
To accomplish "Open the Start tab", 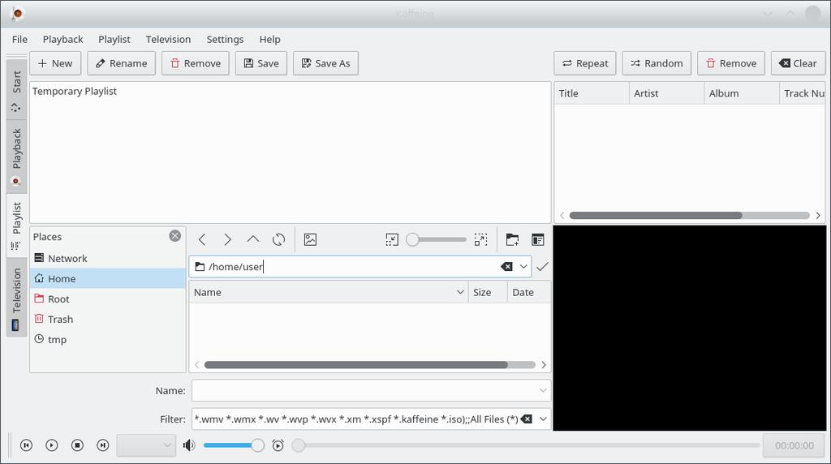I will coord(16,89).
